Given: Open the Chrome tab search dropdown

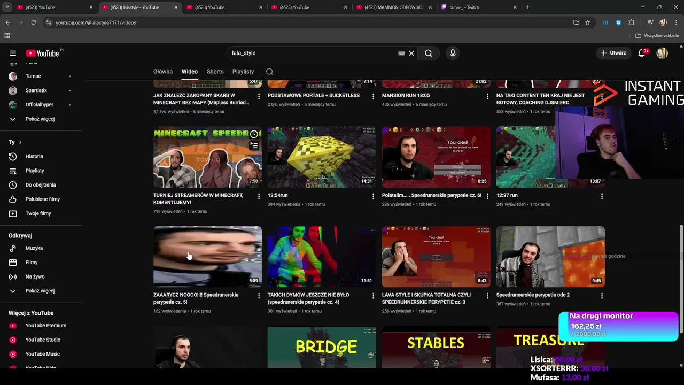Looking at the screenshot, I should pyautogui.click(x=7, y=7).
